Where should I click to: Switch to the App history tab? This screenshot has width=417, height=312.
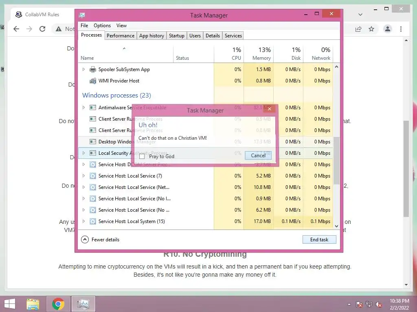click(151, 36)
